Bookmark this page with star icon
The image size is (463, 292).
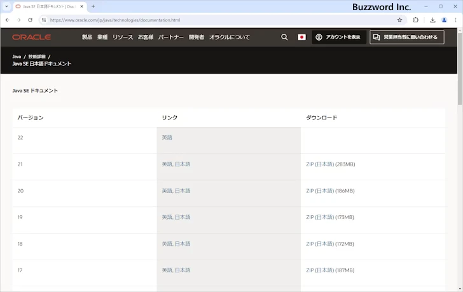tap(399, 20)
